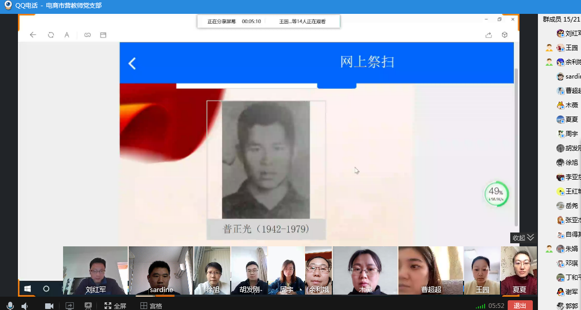Select member 王园 in the group list

click(x=571, y=48)
